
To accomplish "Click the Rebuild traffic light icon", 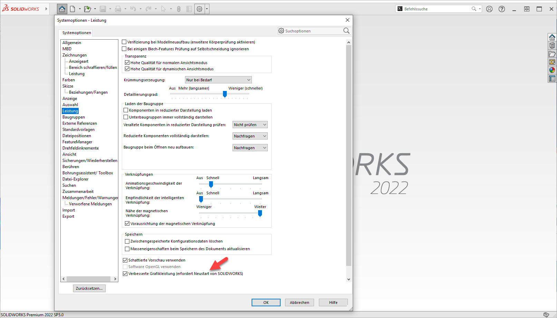I will (179, 9).
